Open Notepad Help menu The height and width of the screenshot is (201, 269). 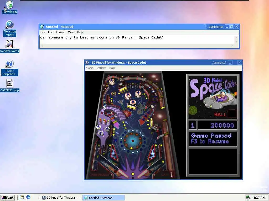pyautogui.click(x=80, y=32)
